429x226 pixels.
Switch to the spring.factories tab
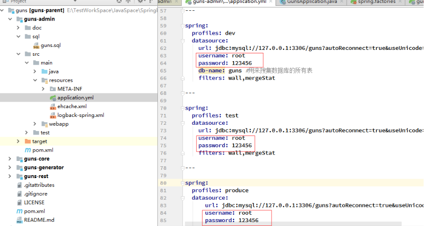pos(377,2)
